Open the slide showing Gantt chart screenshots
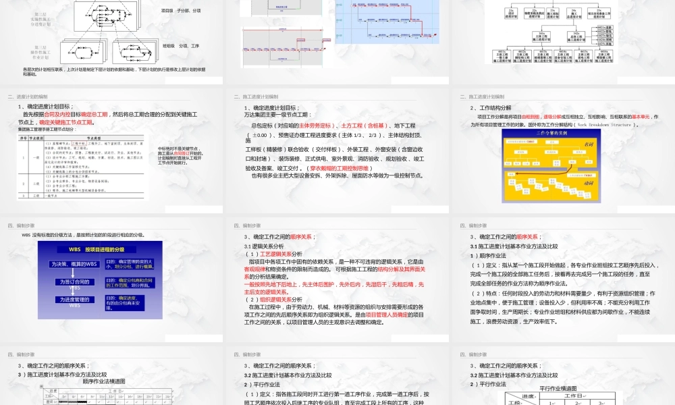Screen dimensions: 675x405 pos(338,42)
